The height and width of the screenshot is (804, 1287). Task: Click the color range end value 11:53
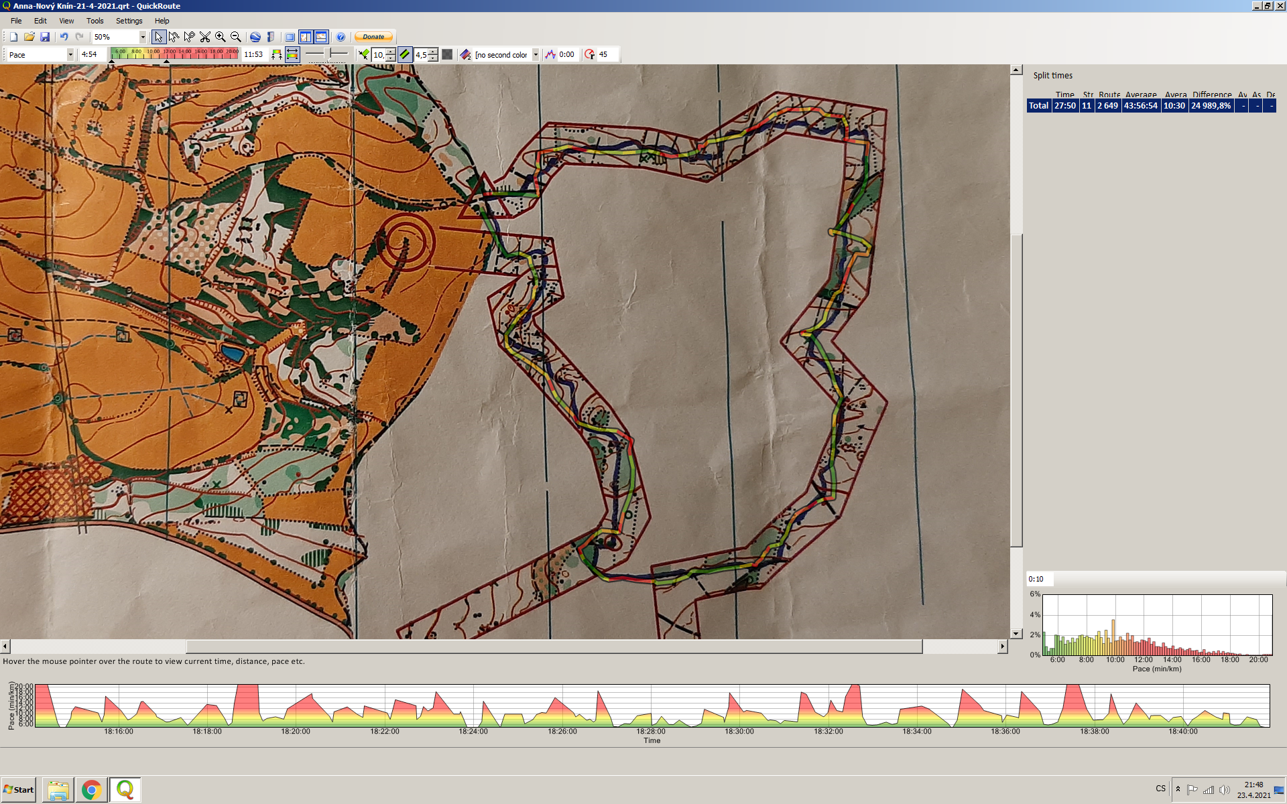[254, 54]
